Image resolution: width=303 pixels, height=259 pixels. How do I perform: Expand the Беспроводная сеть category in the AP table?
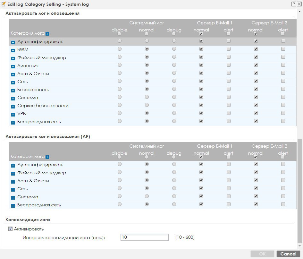[x=13, y=206]
